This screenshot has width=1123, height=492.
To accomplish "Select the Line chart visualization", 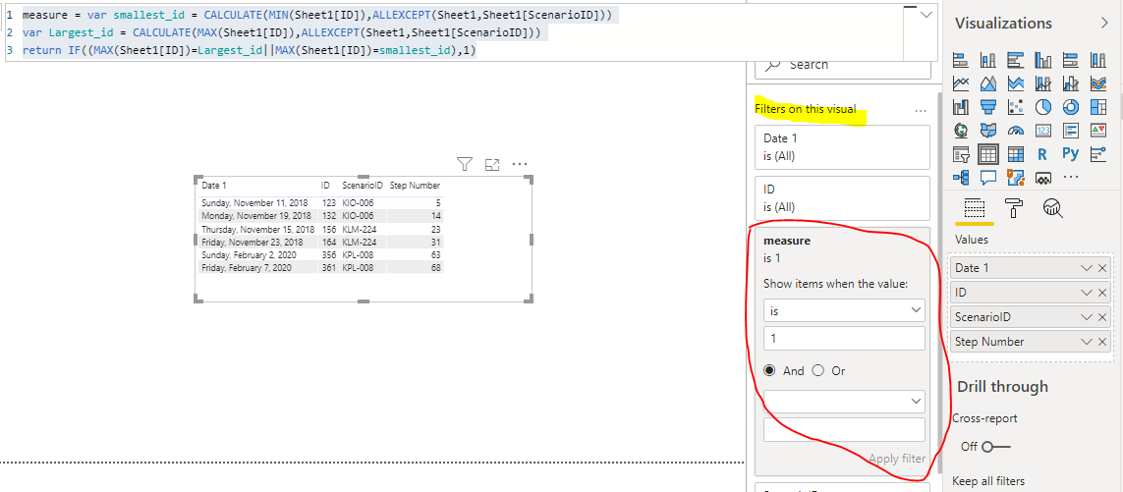I will tap(961, 83).
